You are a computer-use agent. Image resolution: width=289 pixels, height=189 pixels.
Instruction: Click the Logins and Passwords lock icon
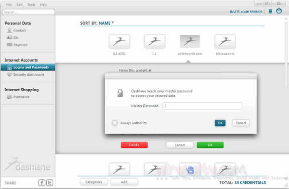click(x=10, y=67)
